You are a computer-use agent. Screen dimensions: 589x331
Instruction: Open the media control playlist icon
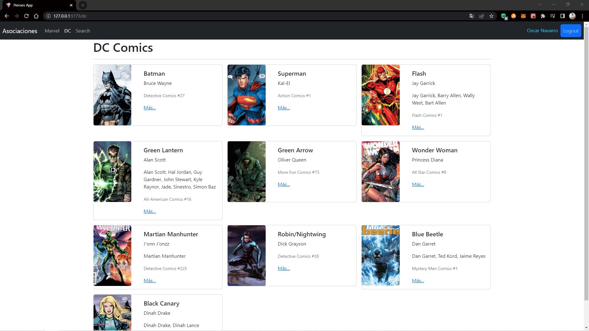pyautogui.click(x=553, y=16)
